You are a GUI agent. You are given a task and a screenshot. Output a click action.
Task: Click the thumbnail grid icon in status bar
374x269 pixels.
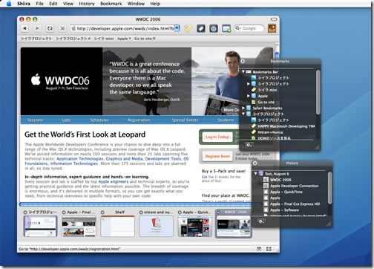(x=269, y=249)
